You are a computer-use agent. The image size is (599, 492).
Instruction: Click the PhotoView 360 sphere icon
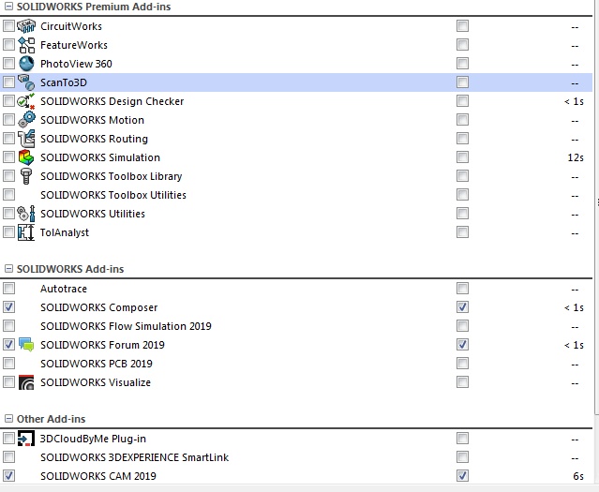pos(26,64)
